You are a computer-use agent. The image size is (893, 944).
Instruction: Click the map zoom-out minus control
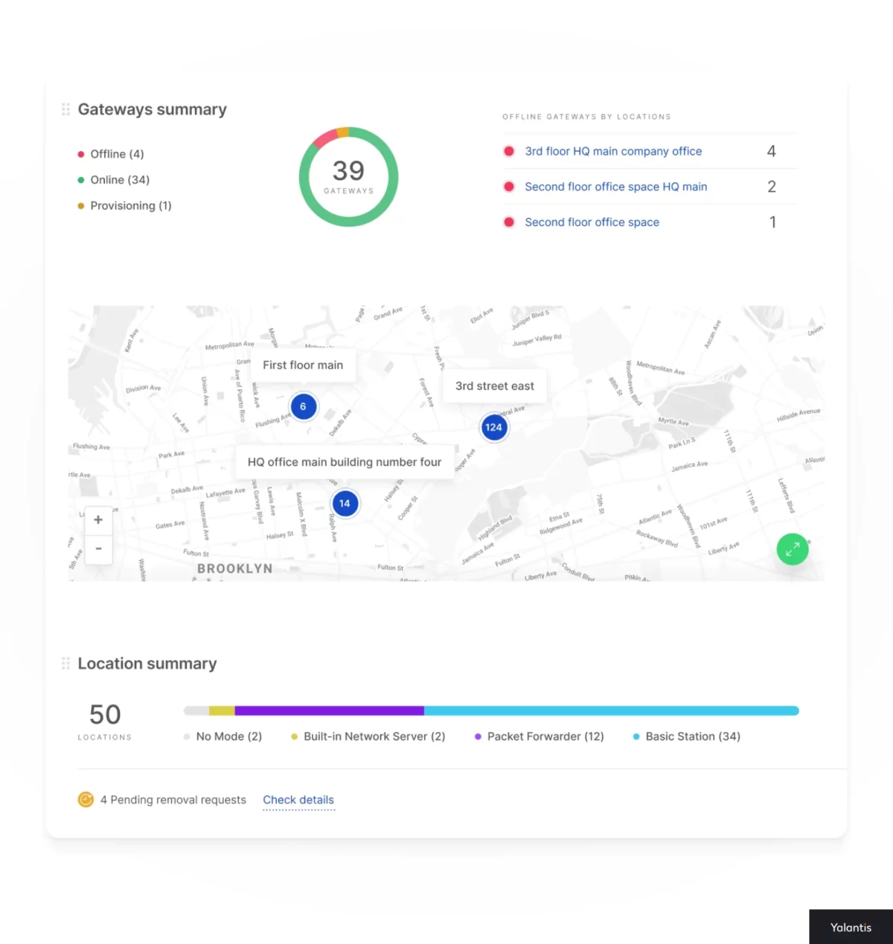(98, 549)
